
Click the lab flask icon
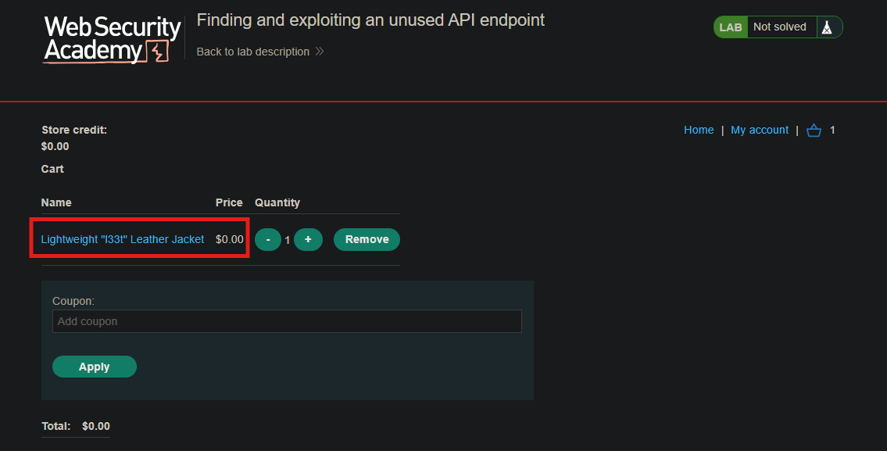click(x=827, y=27)
